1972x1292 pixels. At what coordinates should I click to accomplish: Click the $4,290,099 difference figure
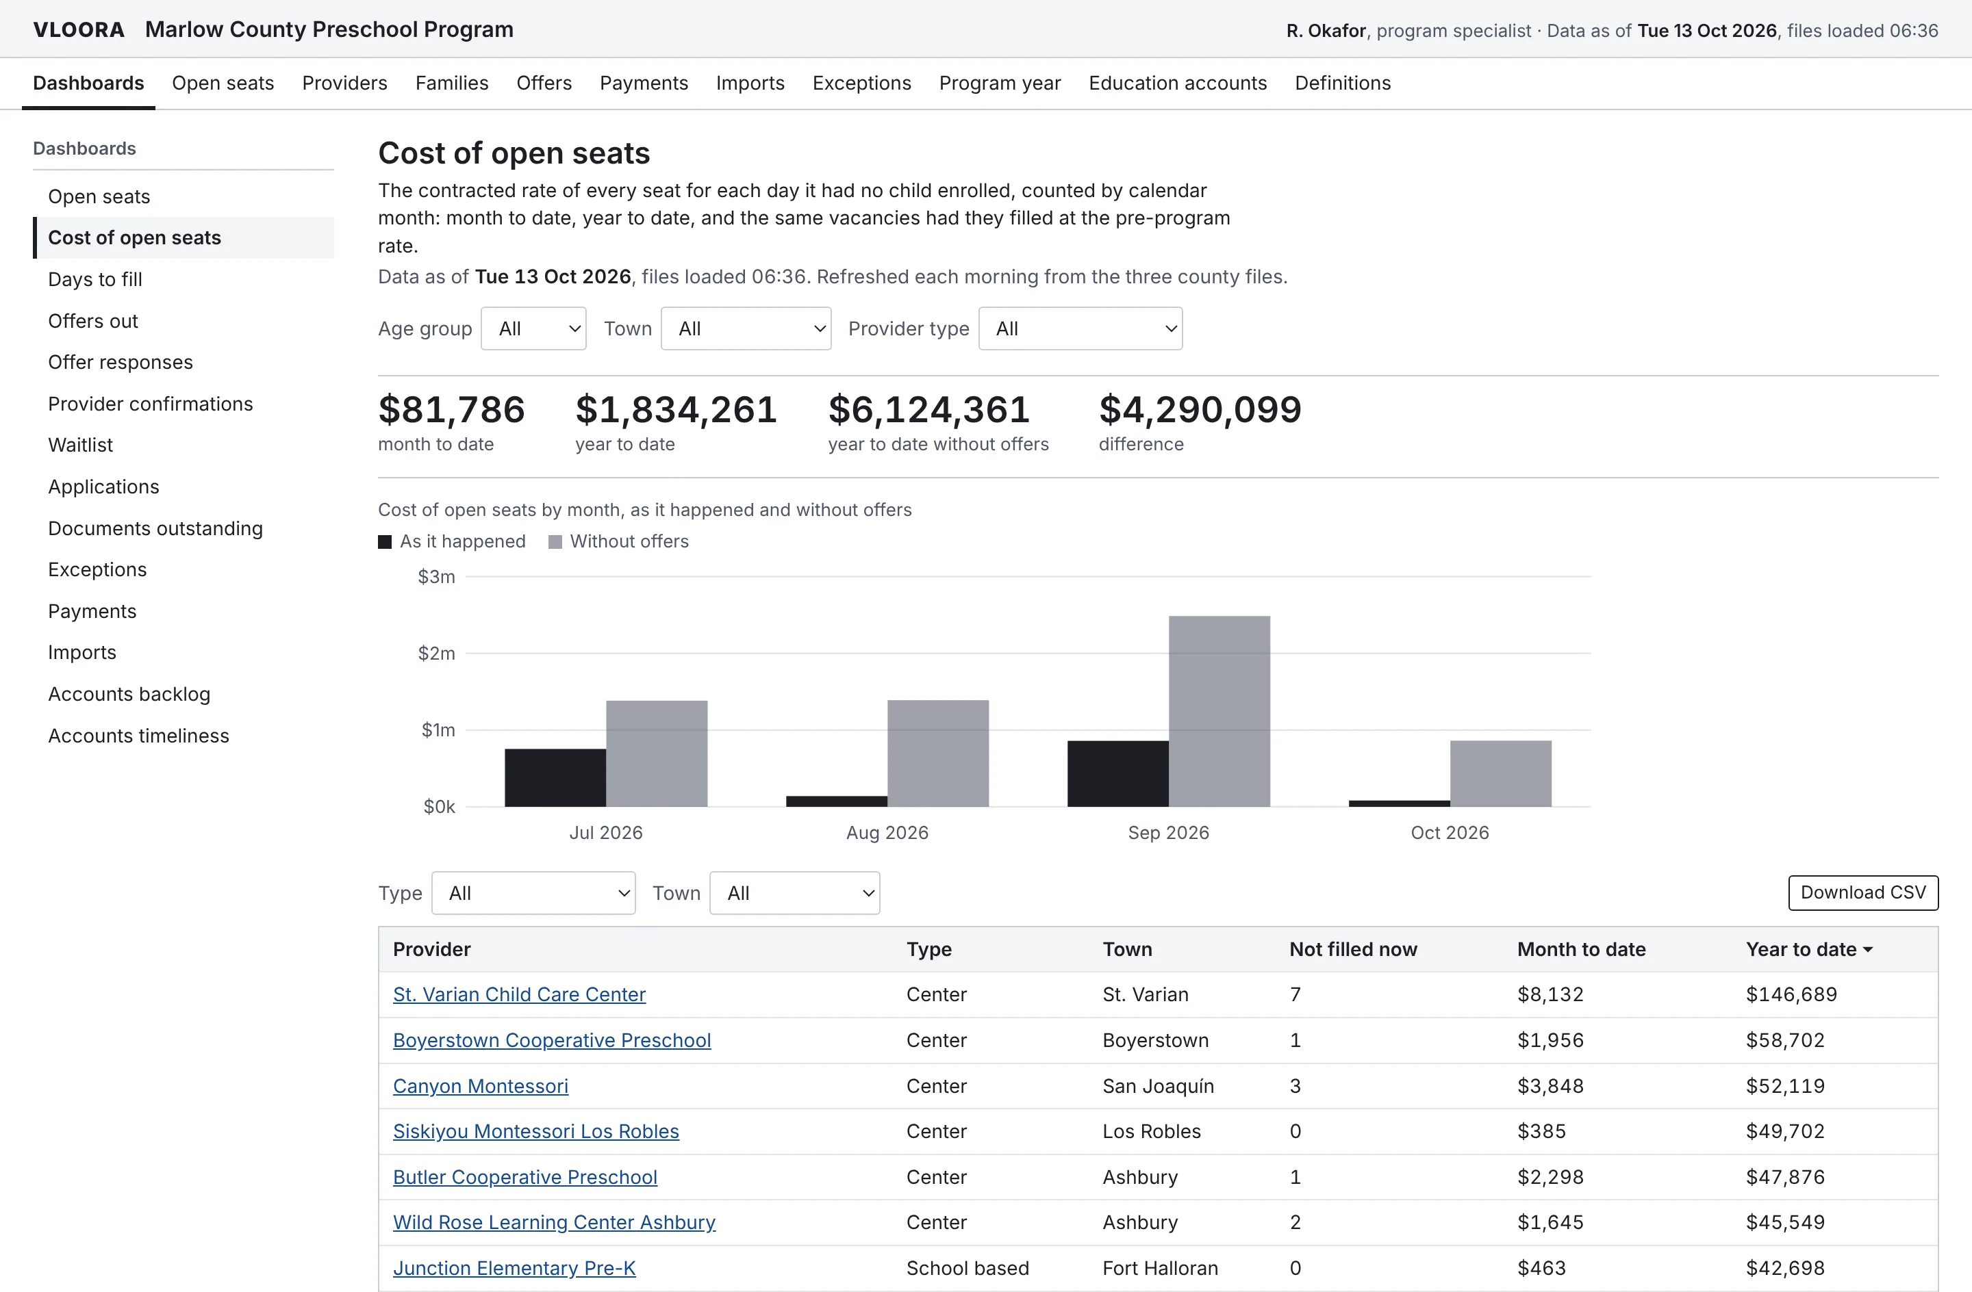tap(1200, 409)
